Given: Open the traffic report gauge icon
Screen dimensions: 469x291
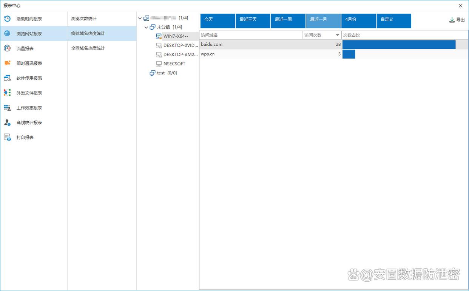Looking at the screenshot, I should click(x=7, y=48).
